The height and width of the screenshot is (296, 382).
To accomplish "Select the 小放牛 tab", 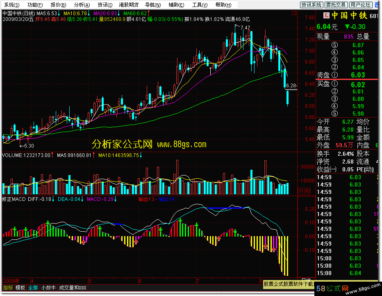I will (48, 288).
